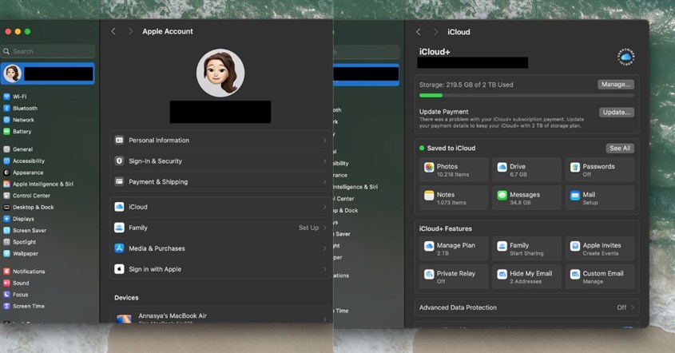Go to General settings

pyautogui.click(x=18, y=149)
